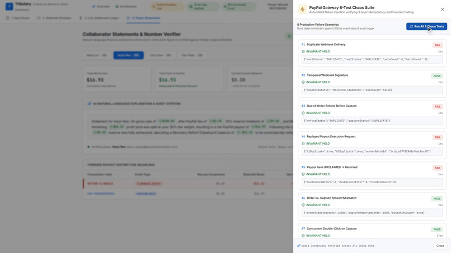Click the key icon beside Audit Continuity Verified

tap(299, 246)
